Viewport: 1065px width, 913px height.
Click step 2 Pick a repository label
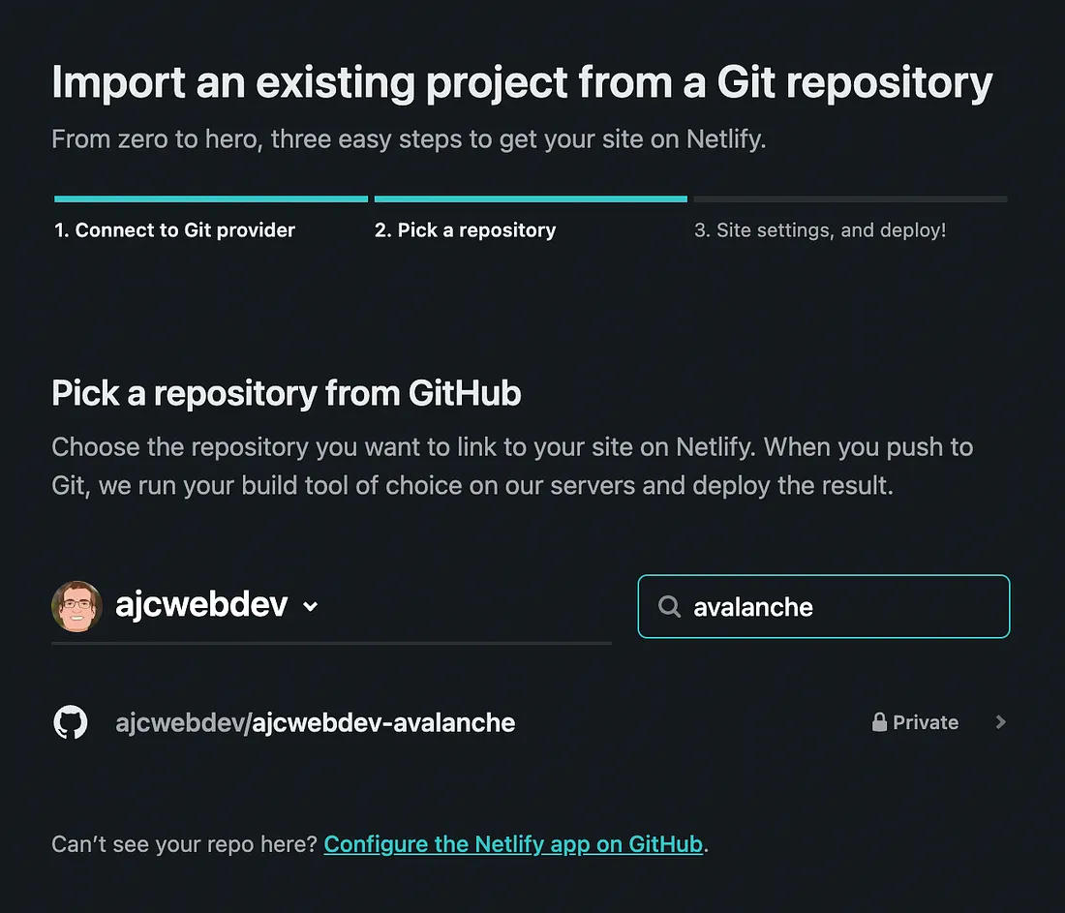coord(465,229)
